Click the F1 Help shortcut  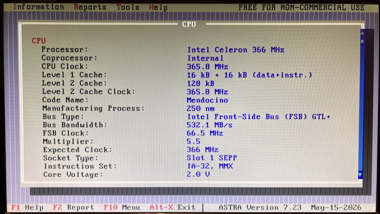tap(28, 207)
